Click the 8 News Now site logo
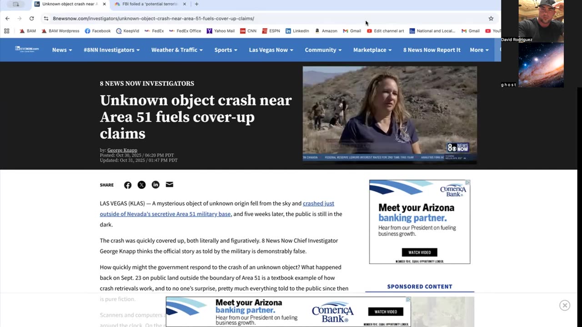The image size is (582, 327). pos(27,49)
